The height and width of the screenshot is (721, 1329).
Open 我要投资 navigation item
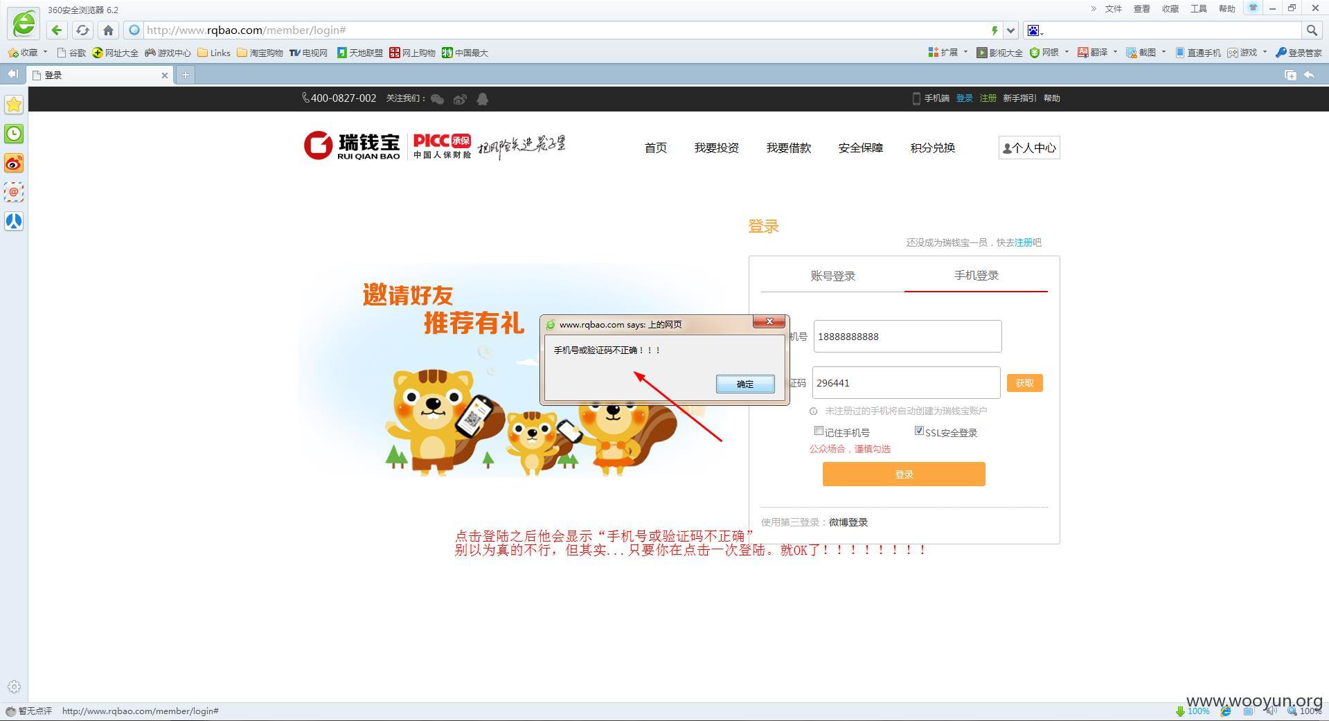[x=716, y=148]
